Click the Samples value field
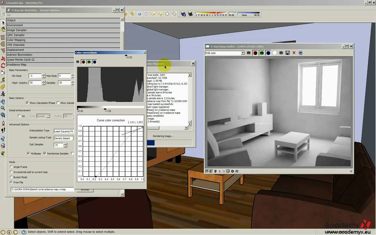The height and width of the screenshot is (235, 376). tap(64, 83)
